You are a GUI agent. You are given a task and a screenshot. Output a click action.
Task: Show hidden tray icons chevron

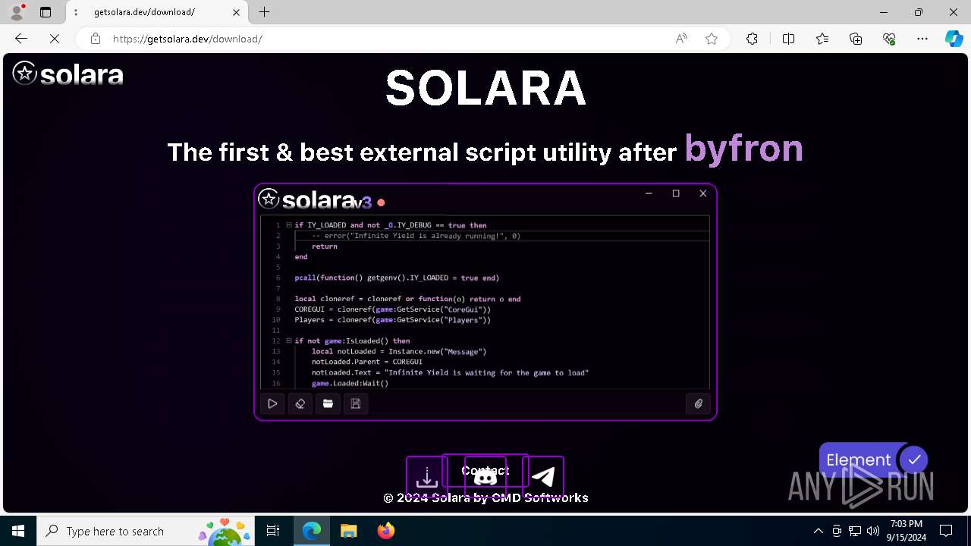[818, 531]
